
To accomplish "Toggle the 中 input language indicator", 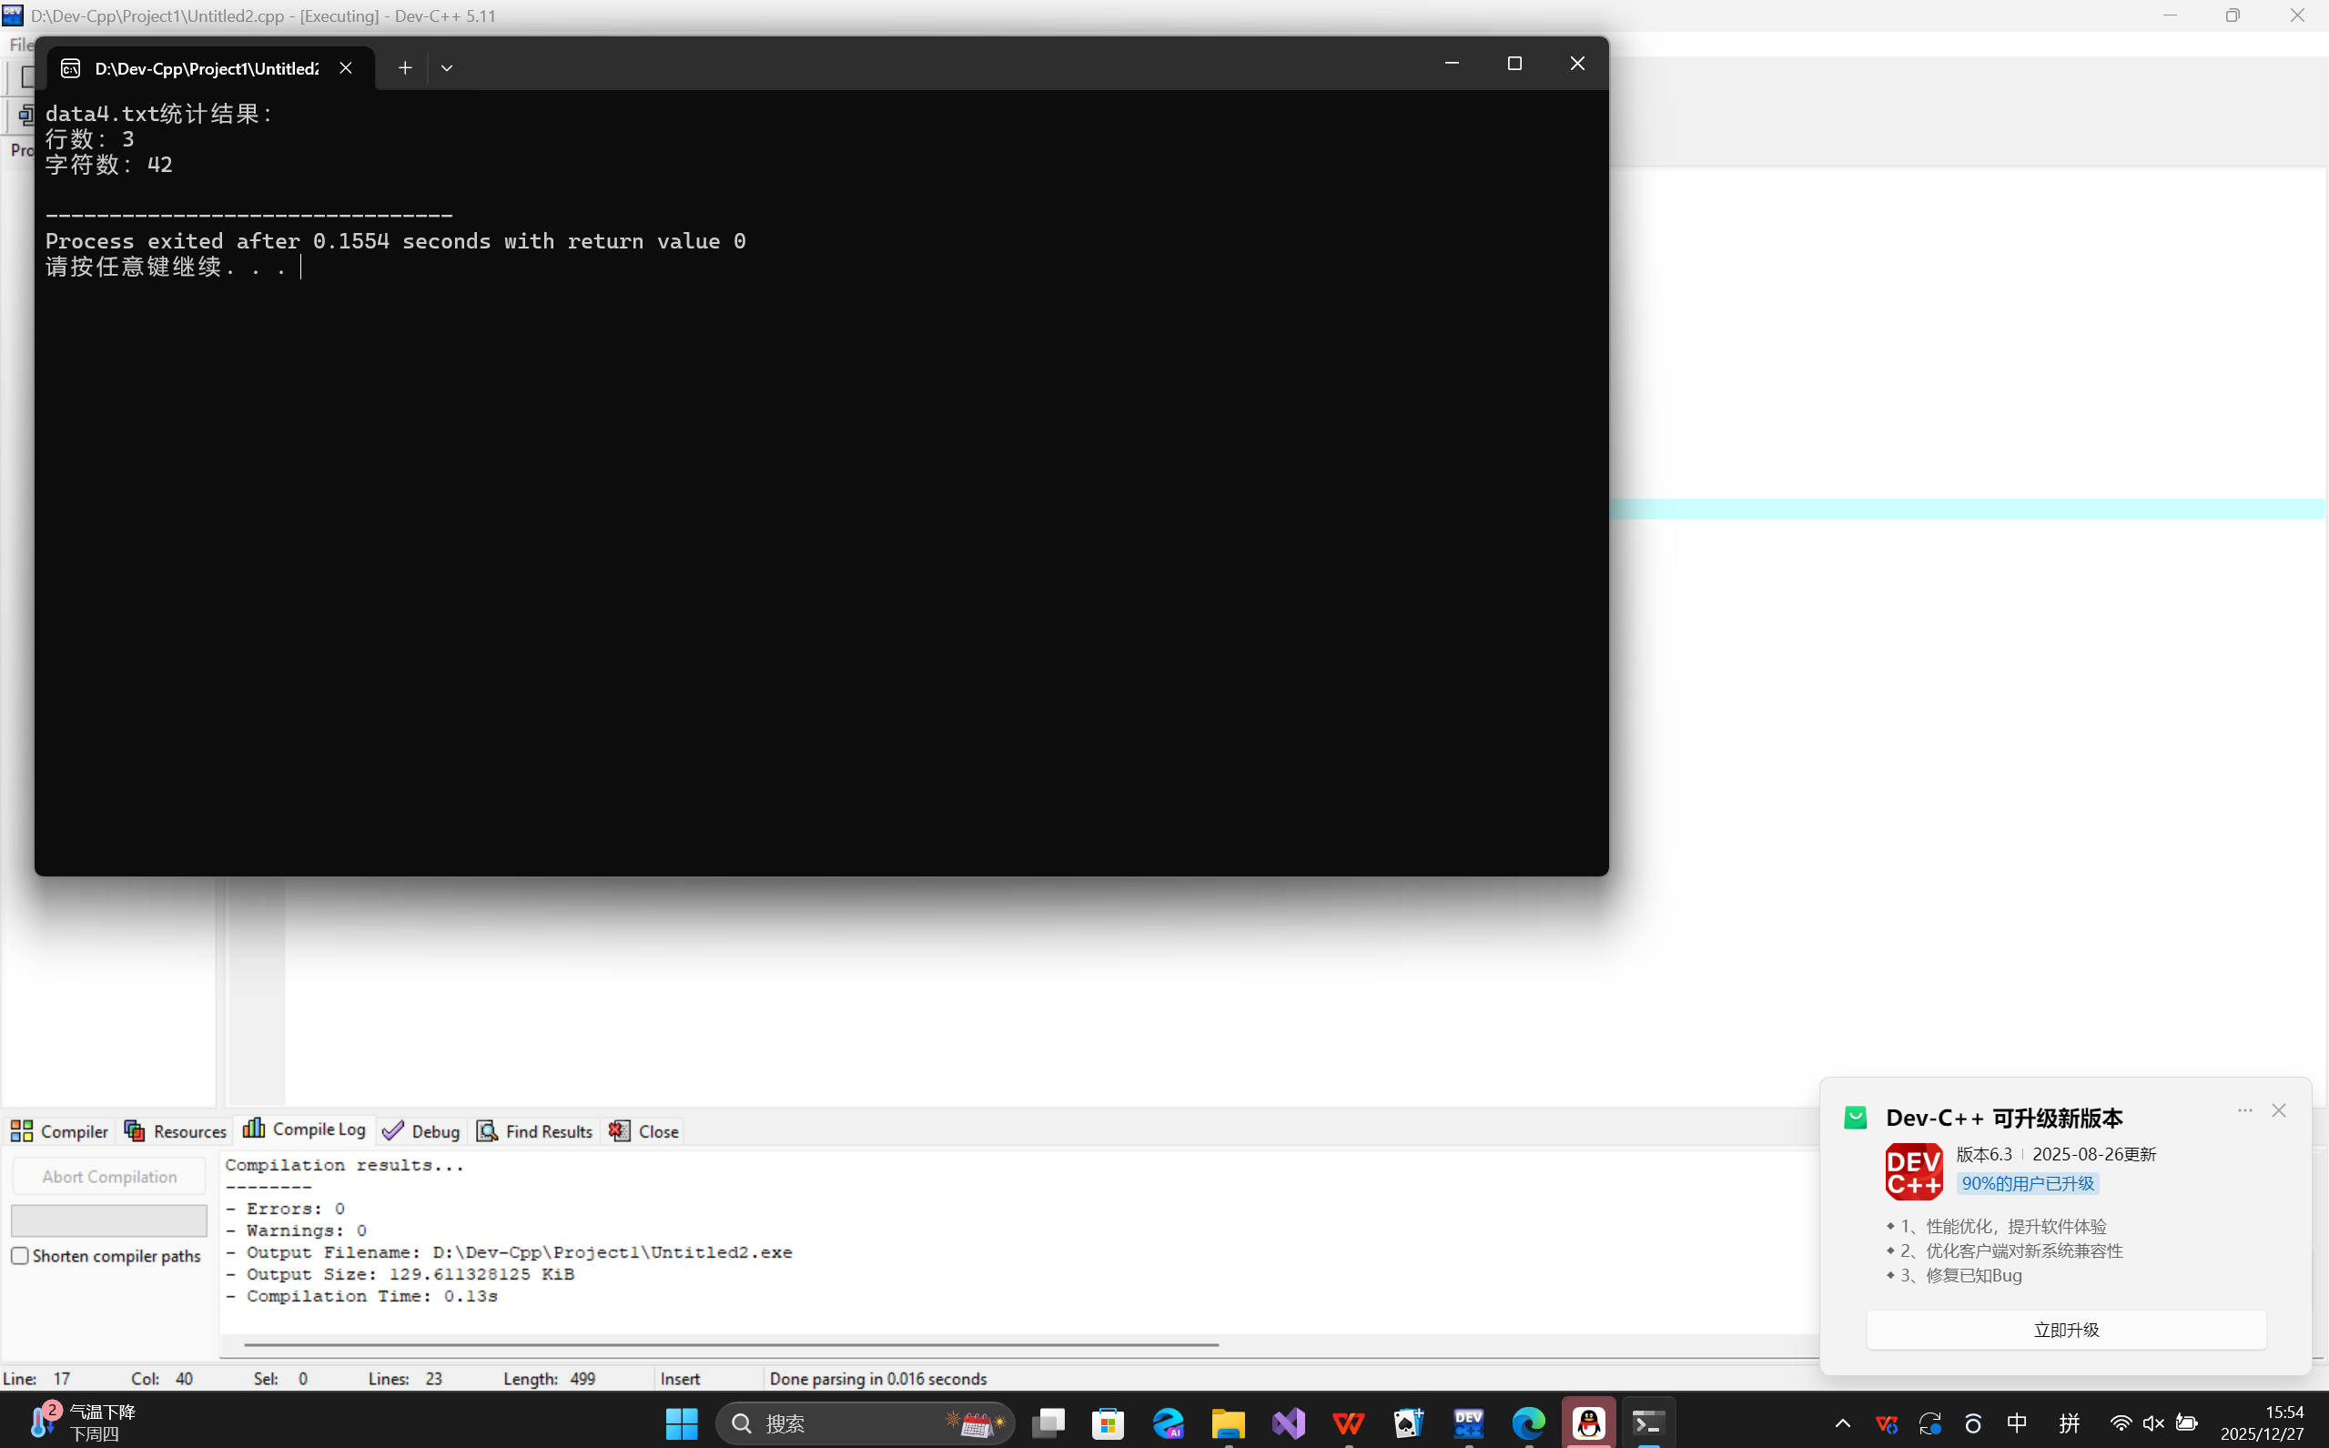I will click(2017, 1423).
